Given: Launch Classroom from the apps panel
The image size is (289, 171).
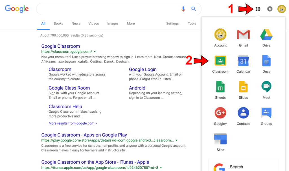Looking at the screenshot, I should point(220,64).
